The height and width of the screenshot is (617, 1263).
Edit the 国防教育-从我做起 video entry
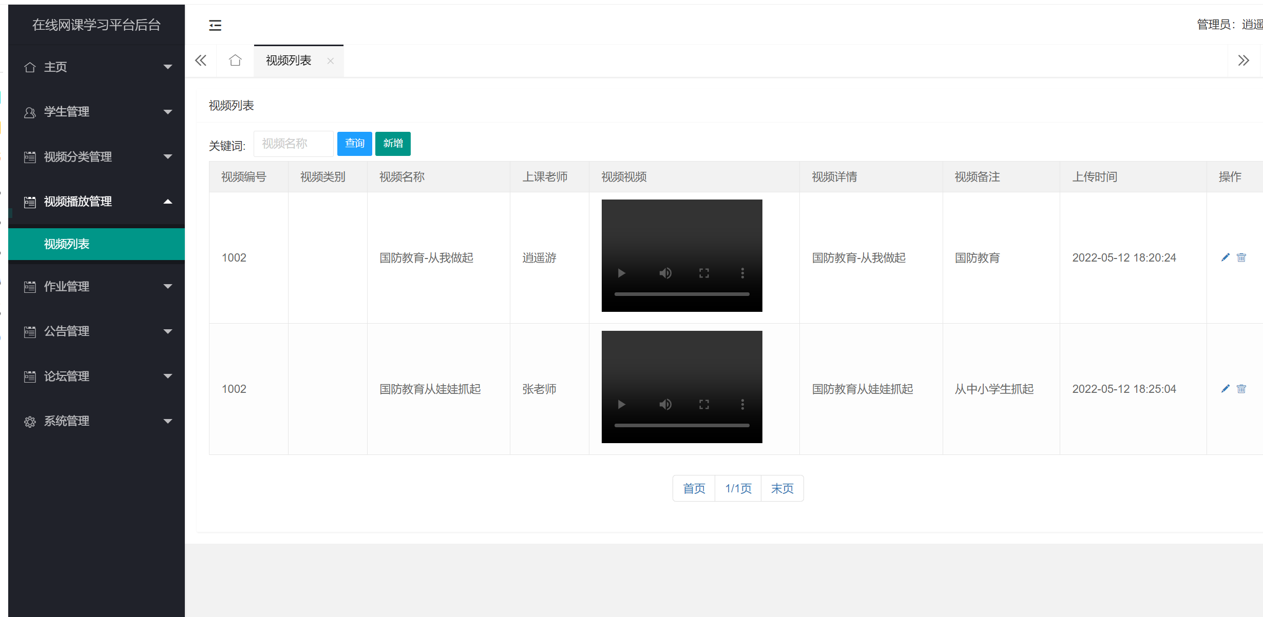[x=1226, y=257]
